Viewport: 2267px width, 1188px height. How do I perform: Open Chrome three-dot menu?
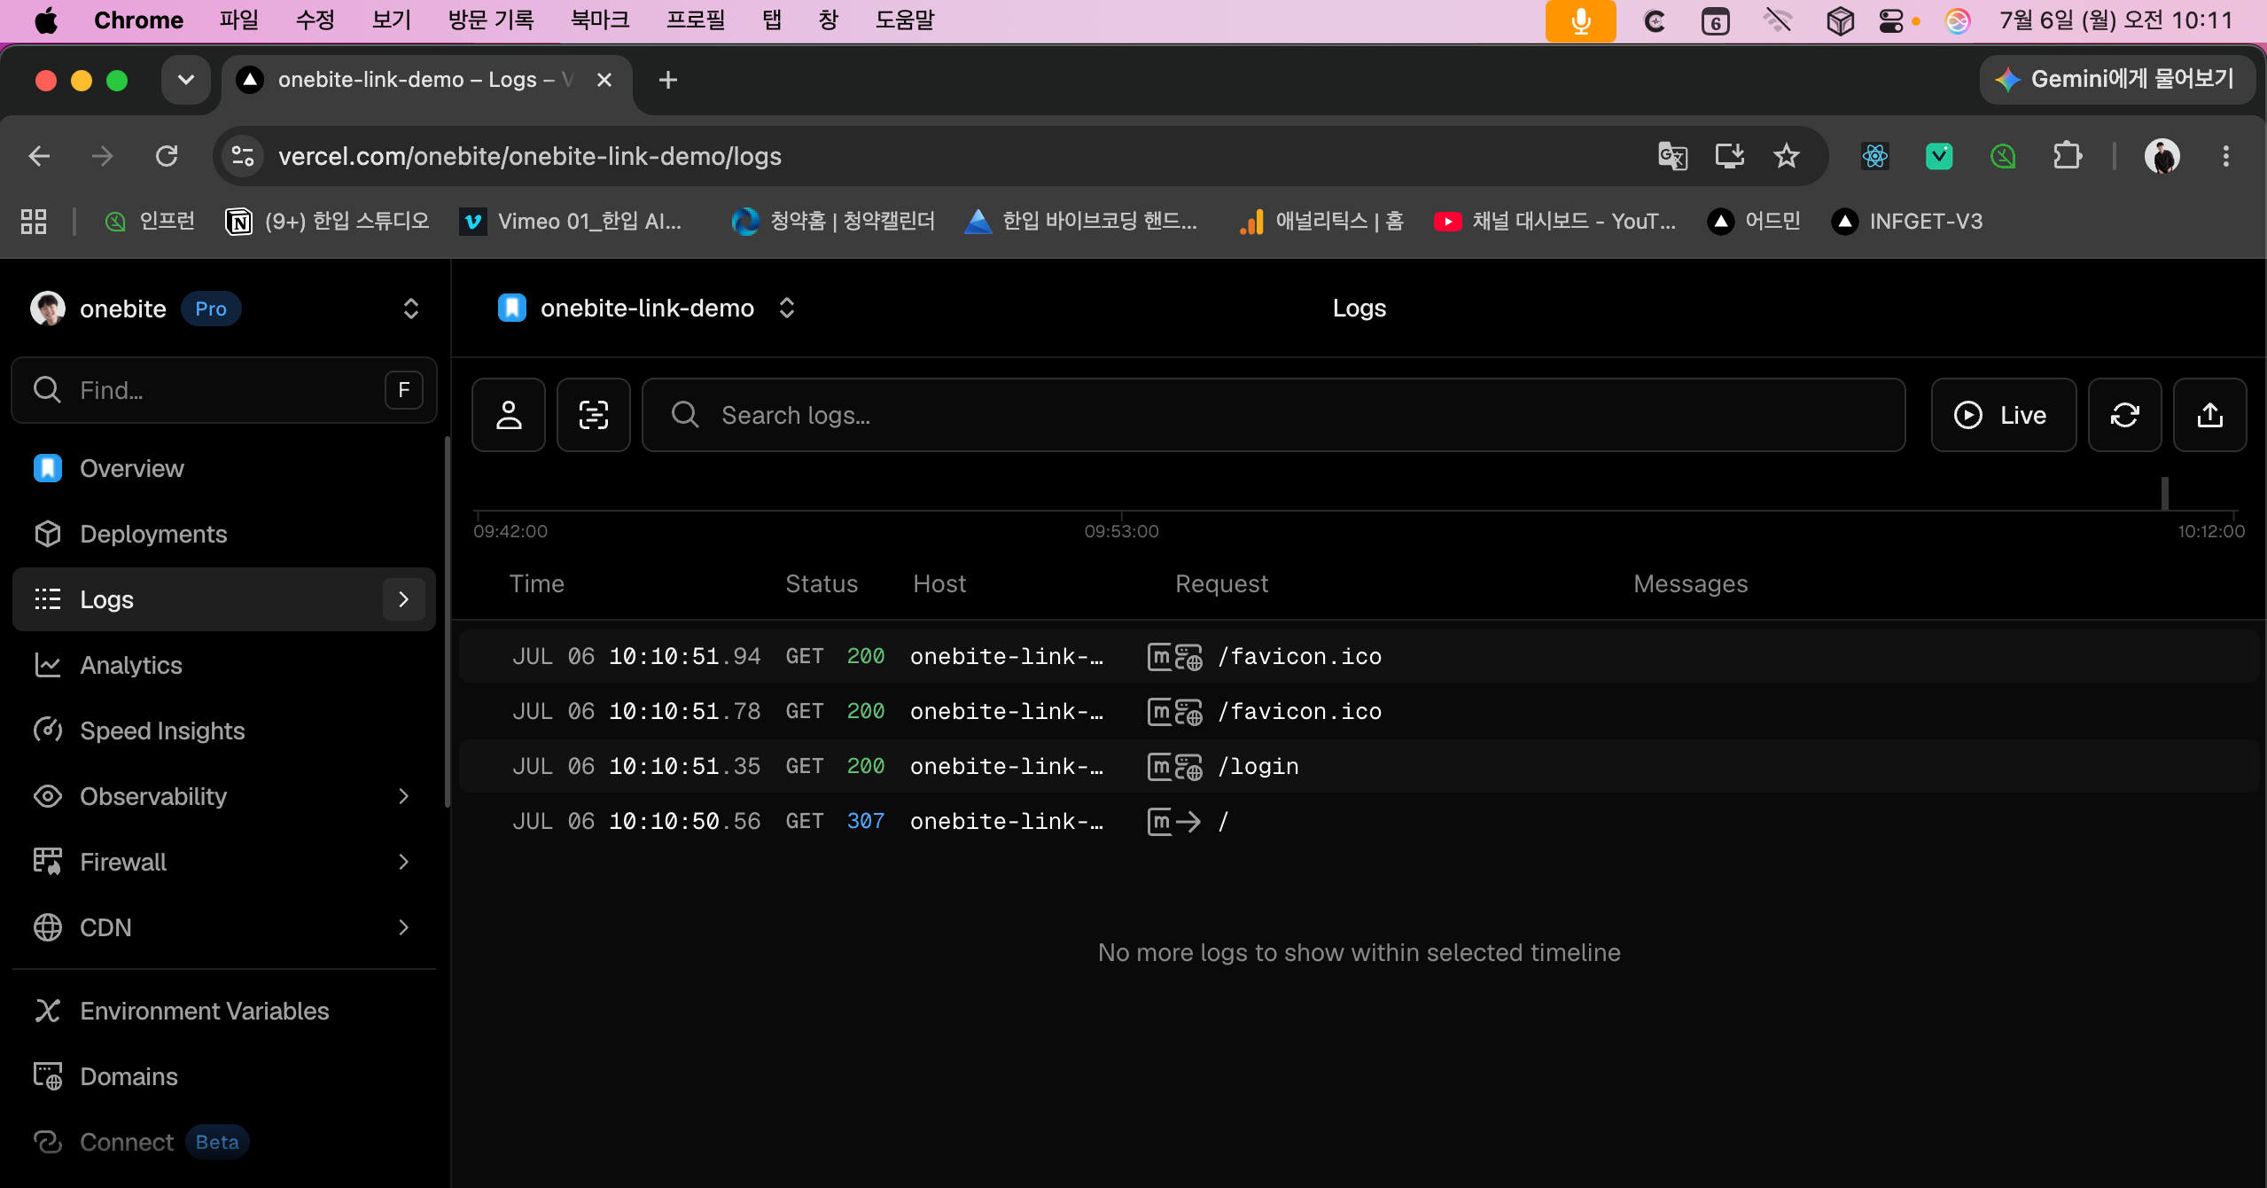coord(2225,156)
